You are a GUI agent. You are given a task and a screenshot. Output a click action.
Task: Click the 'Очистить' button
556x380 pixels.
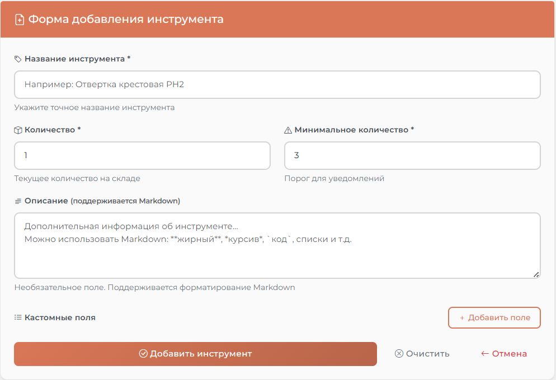422,353
